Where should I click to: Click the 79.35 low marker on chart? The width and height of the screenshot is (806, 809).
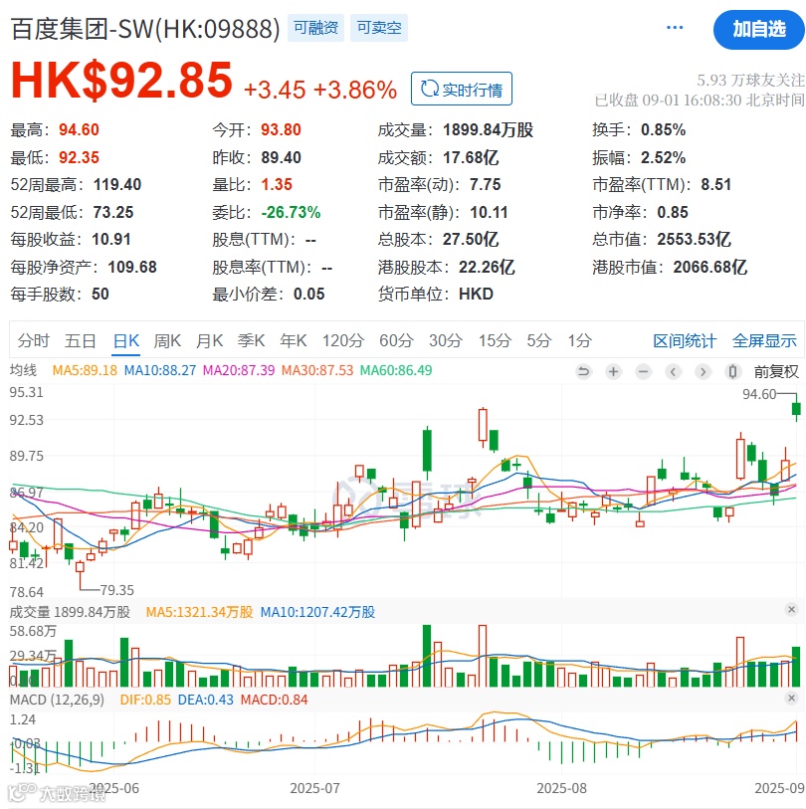point(116,590)
